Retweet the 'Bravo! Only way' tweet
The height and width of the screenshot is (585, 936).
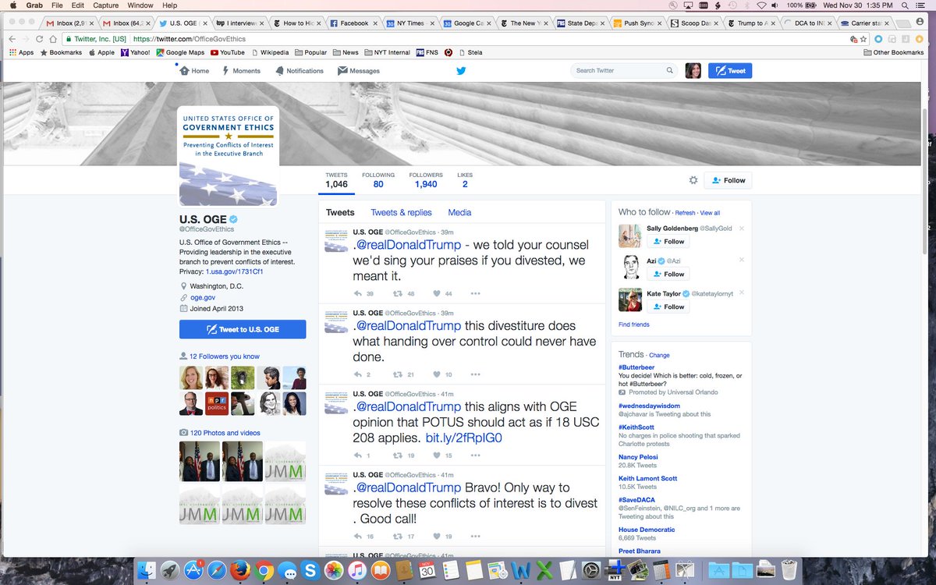click(x=397, y=537)
